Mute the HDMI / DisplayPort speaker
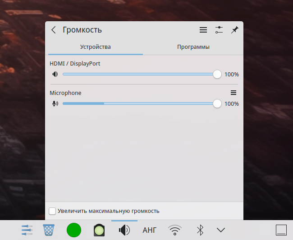Viewport: 293px width, 240px height. tap(55, 75)
